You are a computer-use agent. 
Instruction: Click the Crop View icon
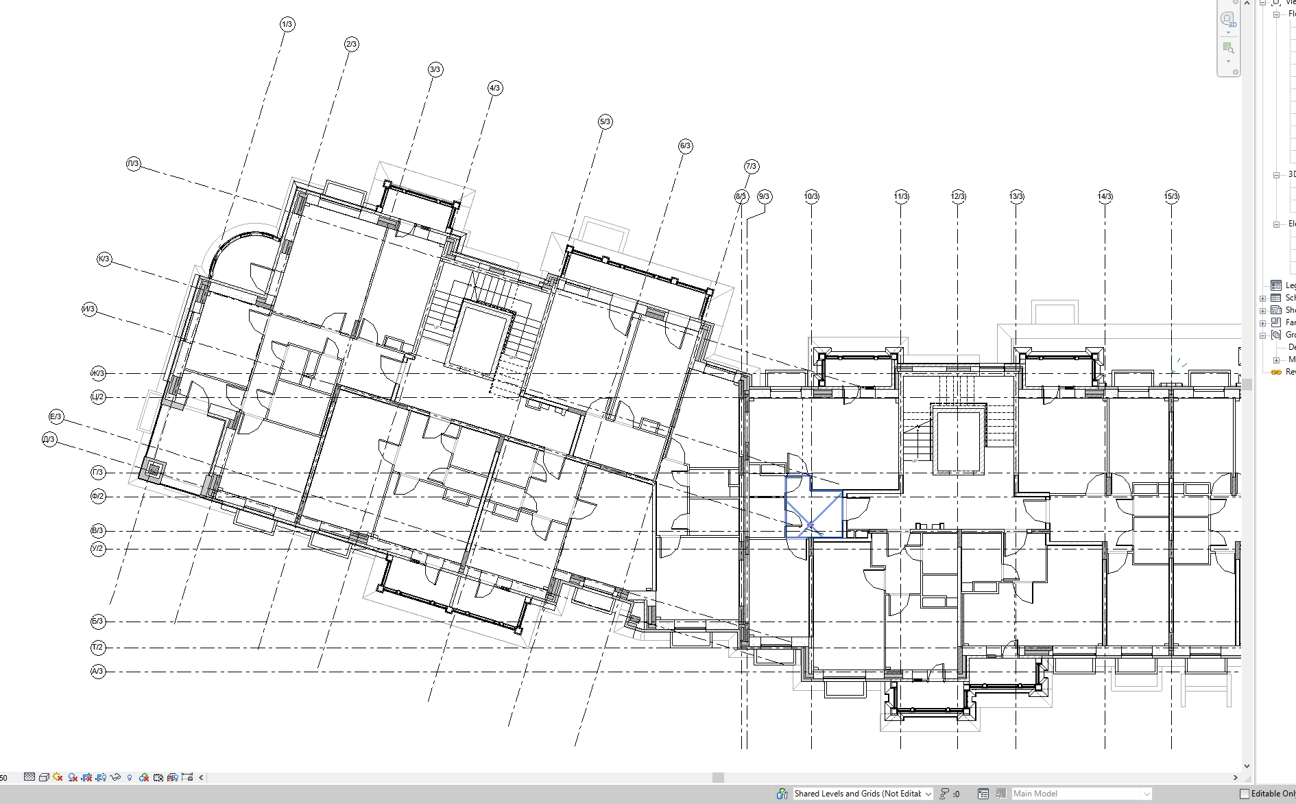click(x=87, y=777)
